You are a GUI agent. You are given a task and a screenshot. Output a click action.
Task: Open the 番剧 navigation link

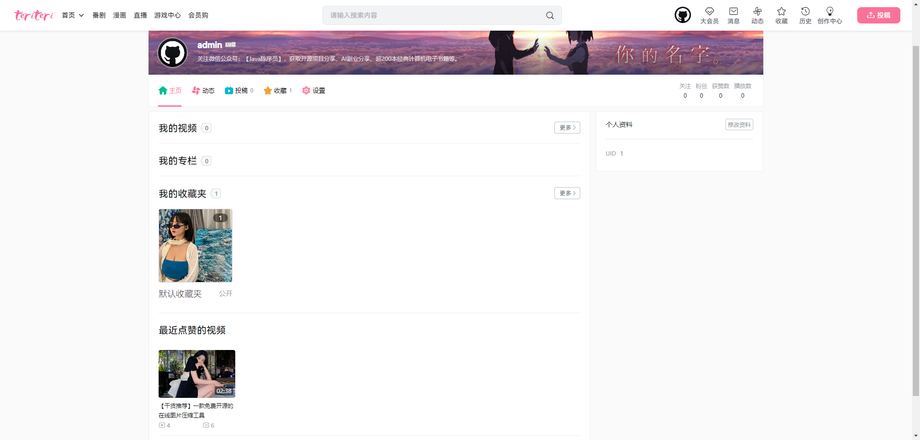click(x=99, y=15)
